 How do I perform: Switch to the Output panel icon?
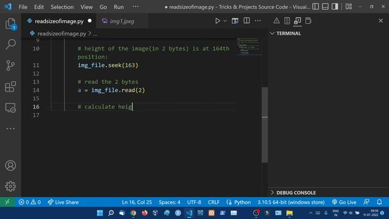[287, 21]
